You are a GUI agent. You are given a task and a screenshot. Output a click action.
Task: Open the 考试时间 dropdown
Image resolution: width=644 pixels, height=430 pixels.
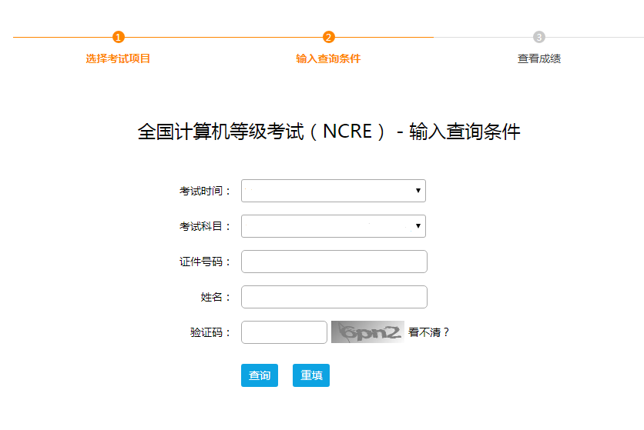[x=334, y=191]
